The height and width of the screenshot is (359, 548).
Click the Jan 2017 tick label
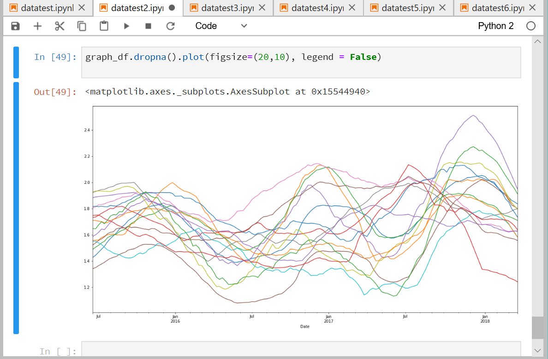pos(328,319)
